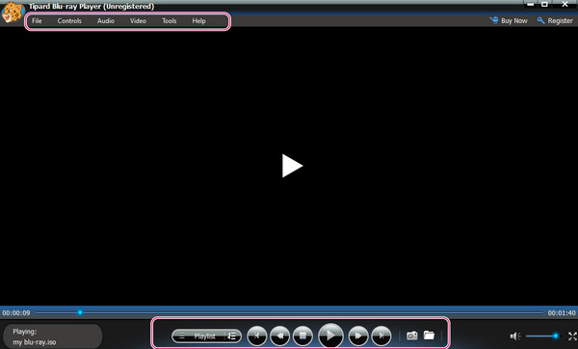
Task: Click the large play arrow in video area
Action: tap(292, 166)
